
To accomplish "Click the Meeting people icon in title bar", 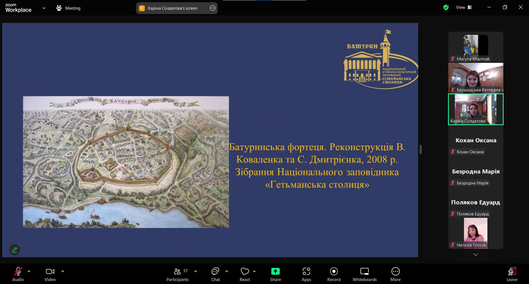I will click(x=59, y=8).
